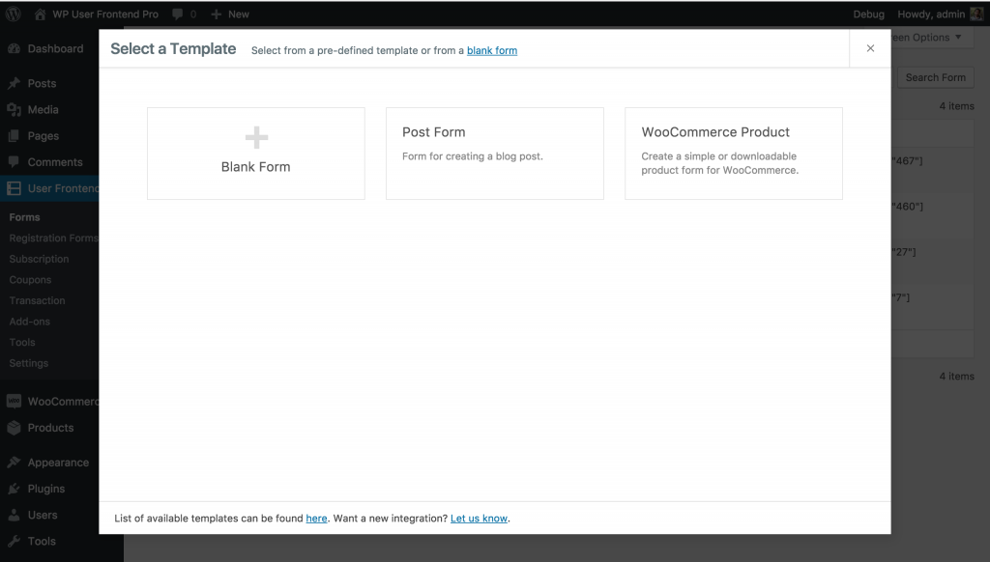Viewport: 990px width, 562px height.
Task: Click the Search Form button
Action: (935, 77)
